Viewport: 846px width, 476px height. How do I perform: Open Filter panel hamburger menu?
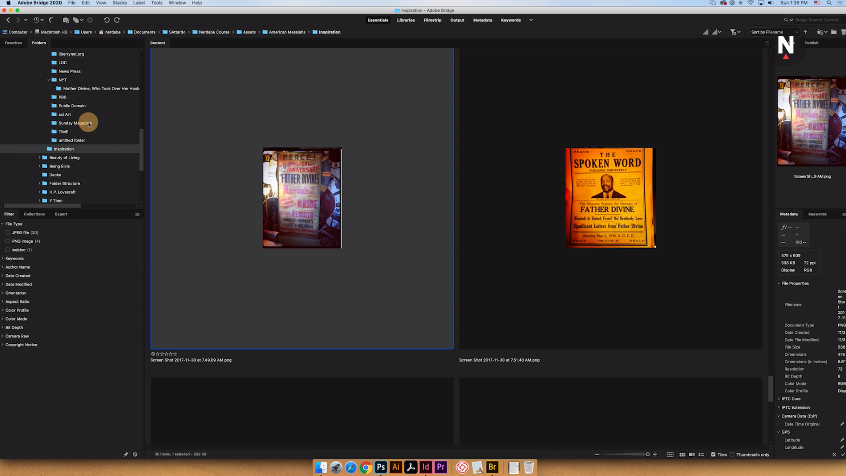coord(137,214)
